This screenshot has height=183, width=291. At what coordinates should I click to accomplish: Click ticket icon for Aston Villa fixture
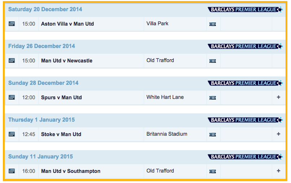(x=213, y=24)
